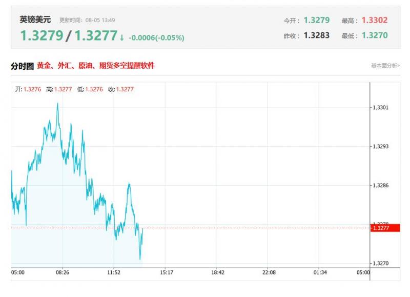The width and height of the screenshot is (410, 297).
Task: Click the 11:52 time axis label
Action: 114,272
